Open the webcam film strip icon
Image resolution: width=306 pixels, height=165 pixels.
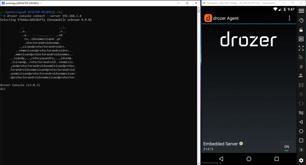click(x=301, y=85)
